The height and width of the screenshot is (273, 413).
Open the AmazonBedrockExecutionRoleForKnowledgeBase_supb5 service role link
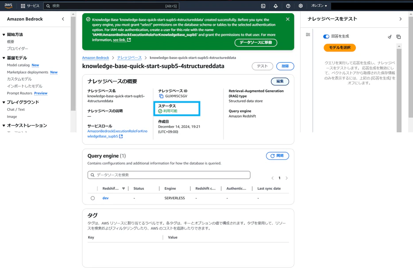(x=117, y=134)
